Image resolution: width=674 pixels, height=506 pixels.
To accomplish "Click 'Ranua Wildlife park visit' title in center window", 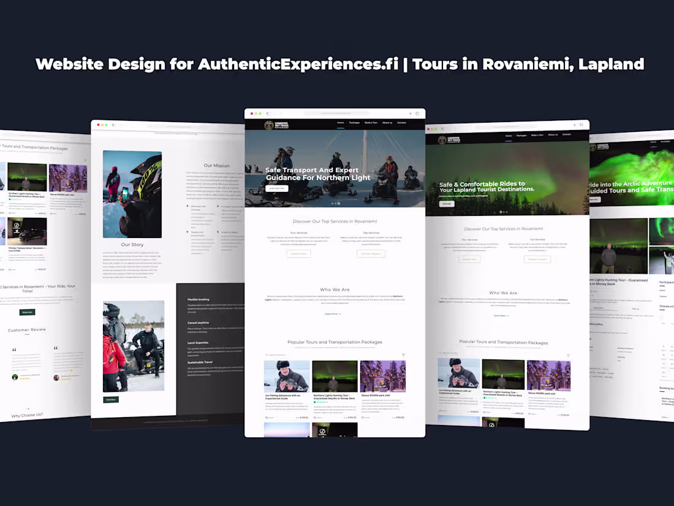I will click(x=376, y=395).
